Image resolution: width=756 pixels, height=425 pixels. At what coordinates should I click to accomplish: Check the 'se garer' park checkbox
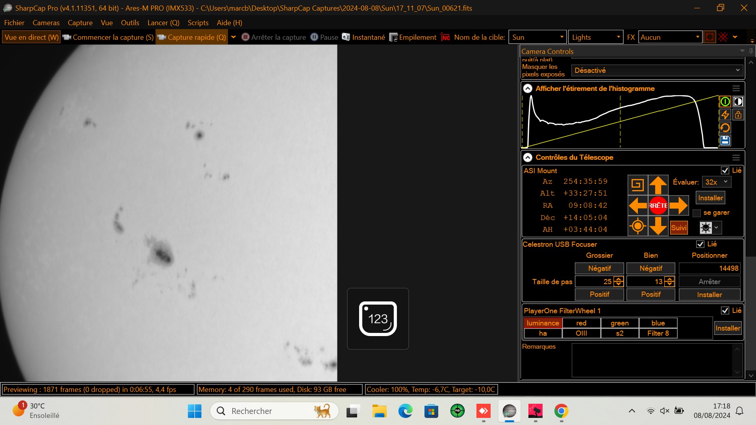[x=697, y=213]
